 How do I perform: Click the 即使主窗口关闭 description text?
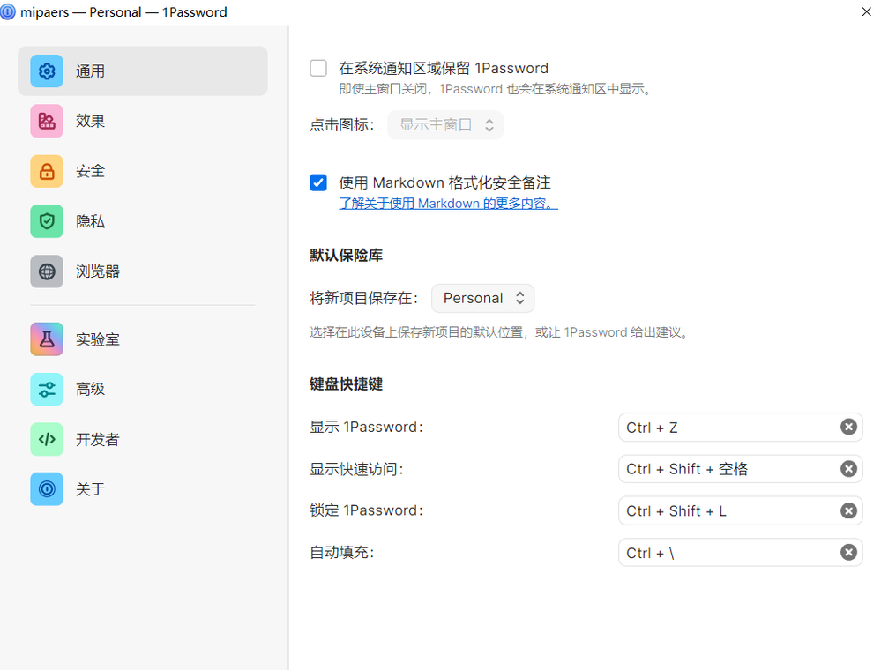495,89
